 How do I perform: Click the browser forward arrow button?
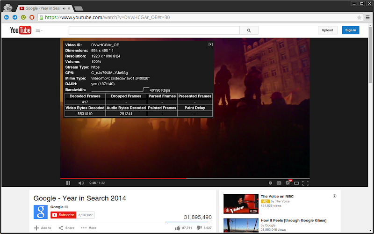15,17
